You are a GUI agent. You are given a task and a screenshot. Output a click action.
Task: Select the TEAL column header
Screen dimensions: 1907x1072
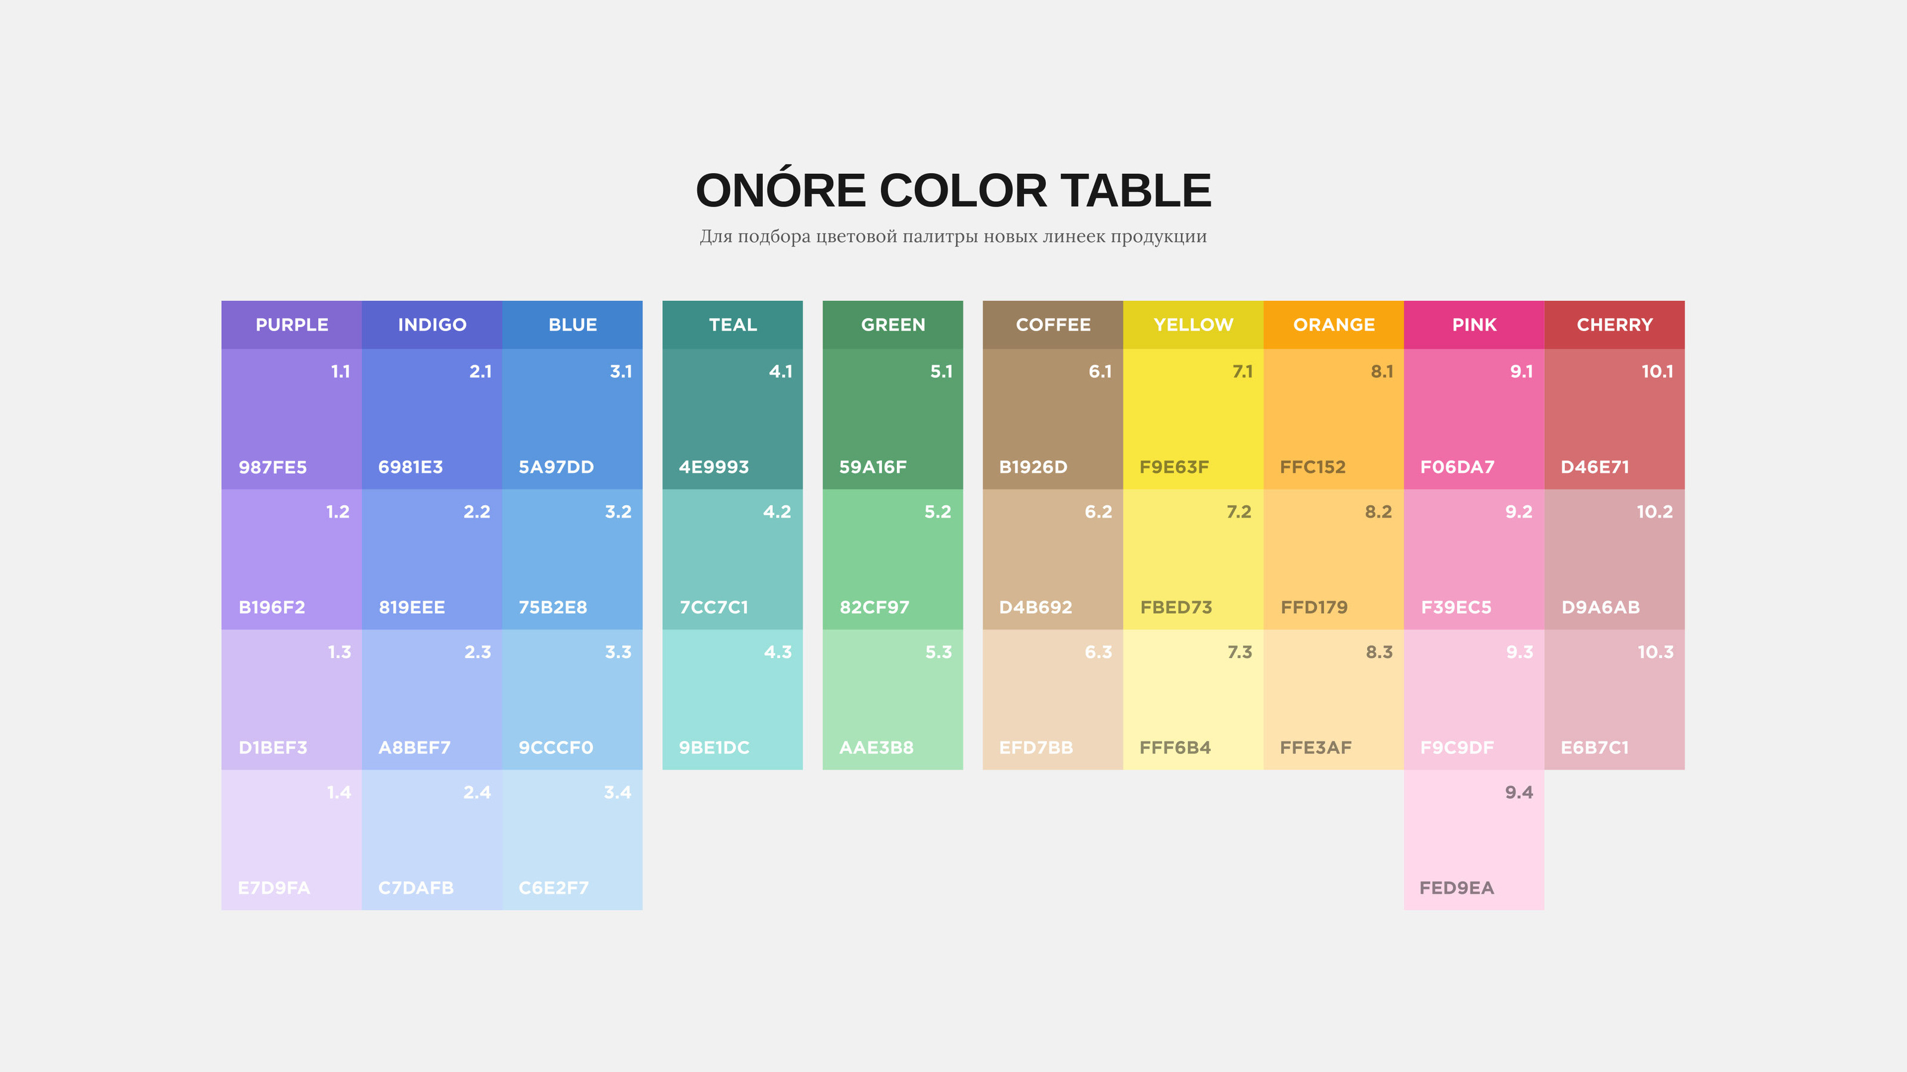732,325
